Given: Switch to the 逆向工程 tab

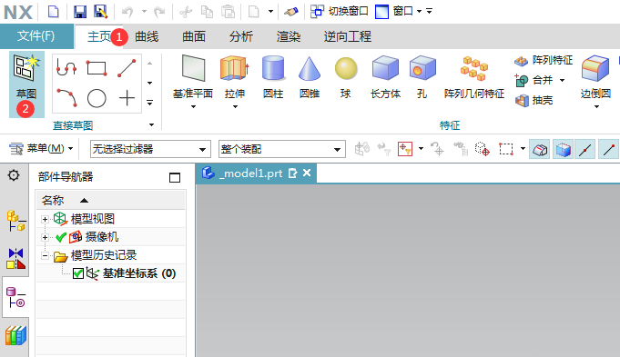Looking at the screenshot, I should tap(348, 36).
